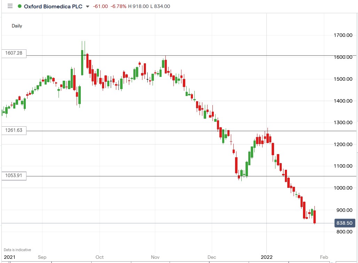Open the hamburger menu
This screenshot has width=358, height=263.
click(10, 6)
